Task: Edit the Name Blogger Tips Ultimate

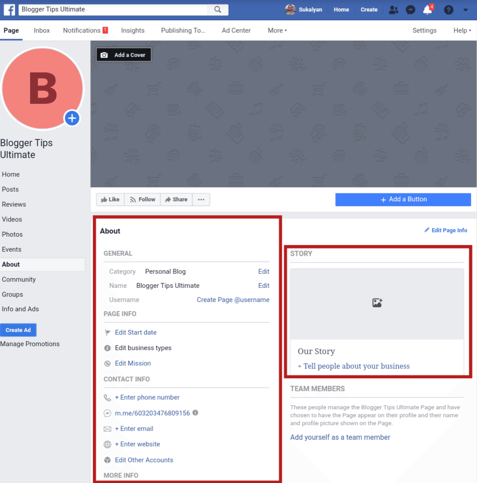Action: point(264,286)
